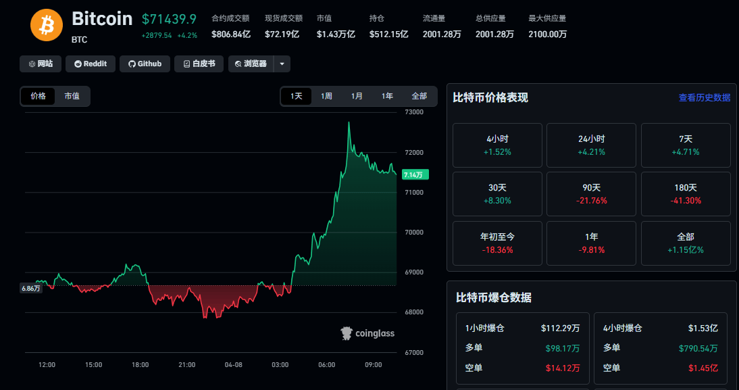
Task: Click the 1小时爆仓 liquidation card
Action: pyautogui.click(x=522, y=348)
